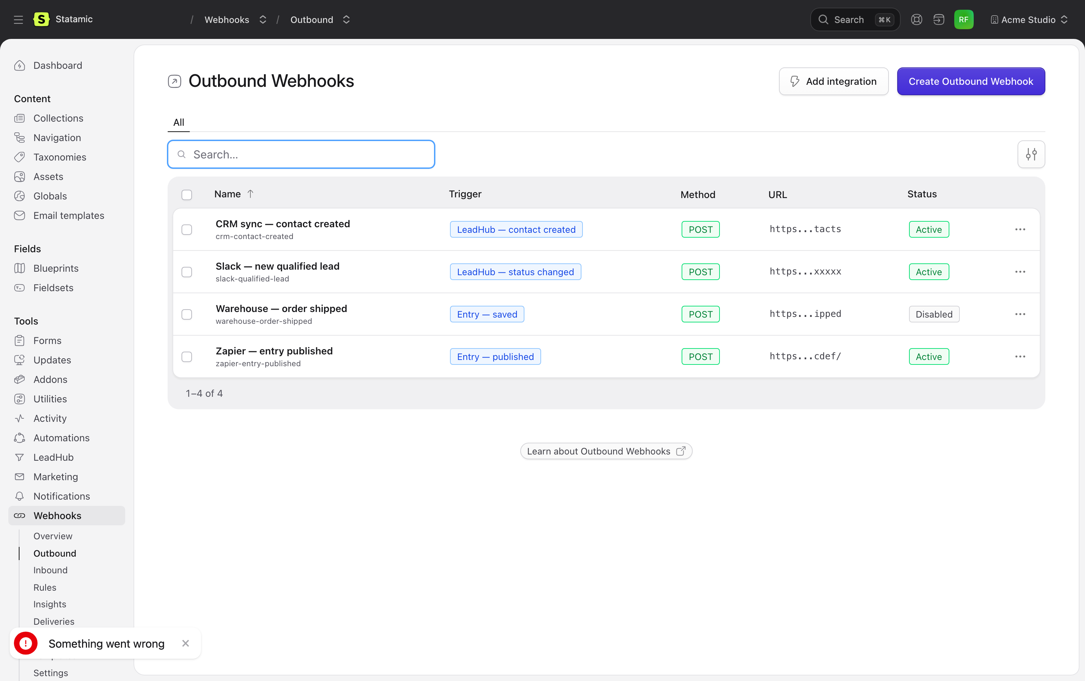Open Navigation from the sidebar
1085x681 pixels.
pos(57,137)
